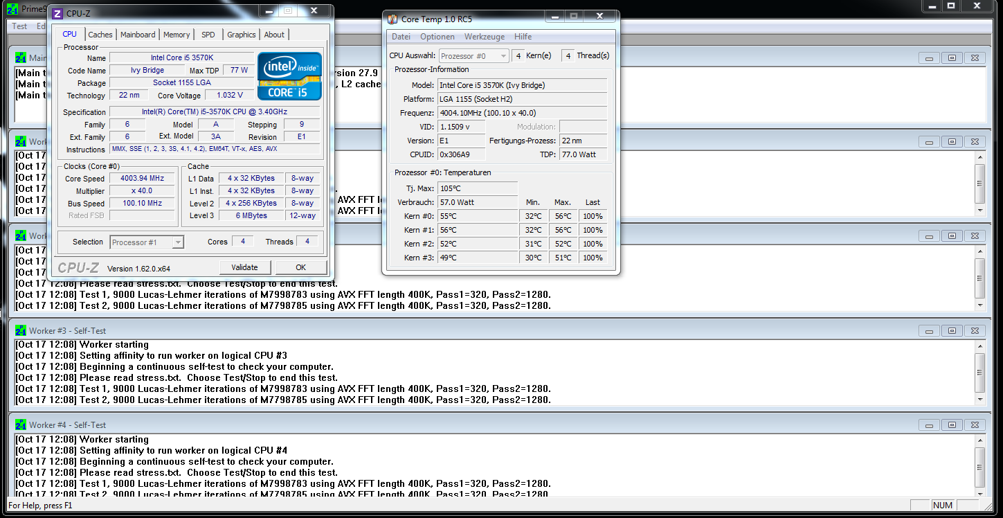Click the Level 3 cache value 6 MBytes
1003x518 pixels.
[251, 216]
